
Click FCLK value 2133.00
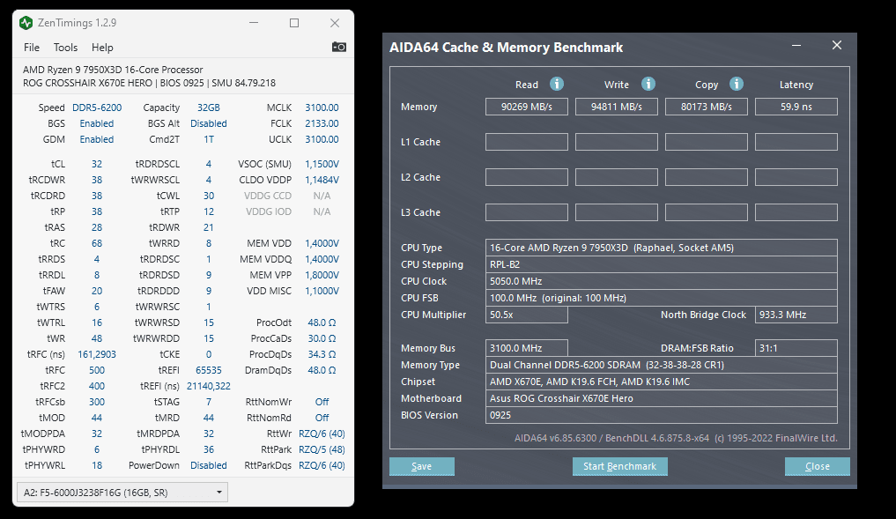pyautogui.click(x=322, y=123)
